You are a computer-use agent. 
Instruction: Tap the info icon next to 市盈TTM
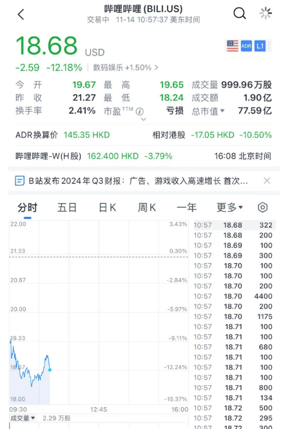pyautogui.click(x=140, y=112)
